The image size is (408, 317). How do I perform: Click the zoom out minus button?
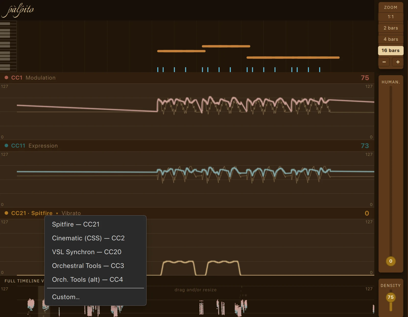(384, 62)
